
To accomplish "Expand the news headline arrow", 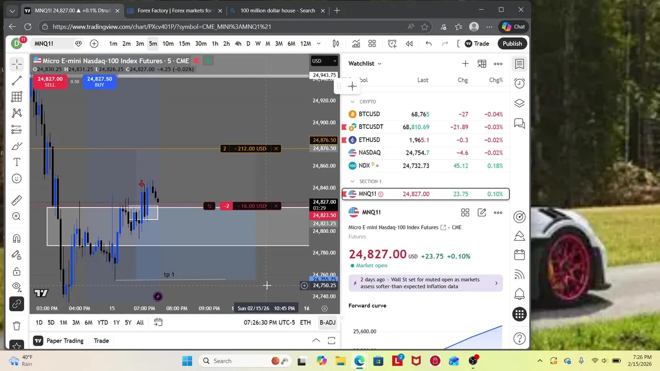I will [x=496, y=283].
